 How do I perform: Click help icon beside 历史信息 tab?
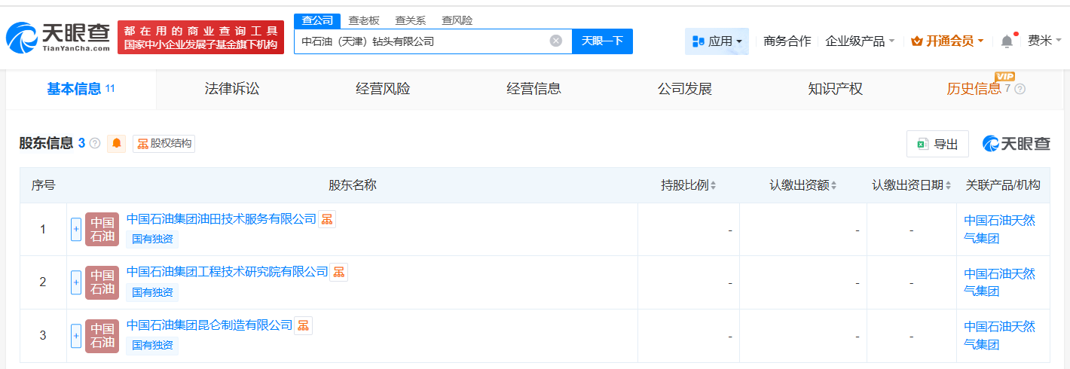pos(1020,89)
